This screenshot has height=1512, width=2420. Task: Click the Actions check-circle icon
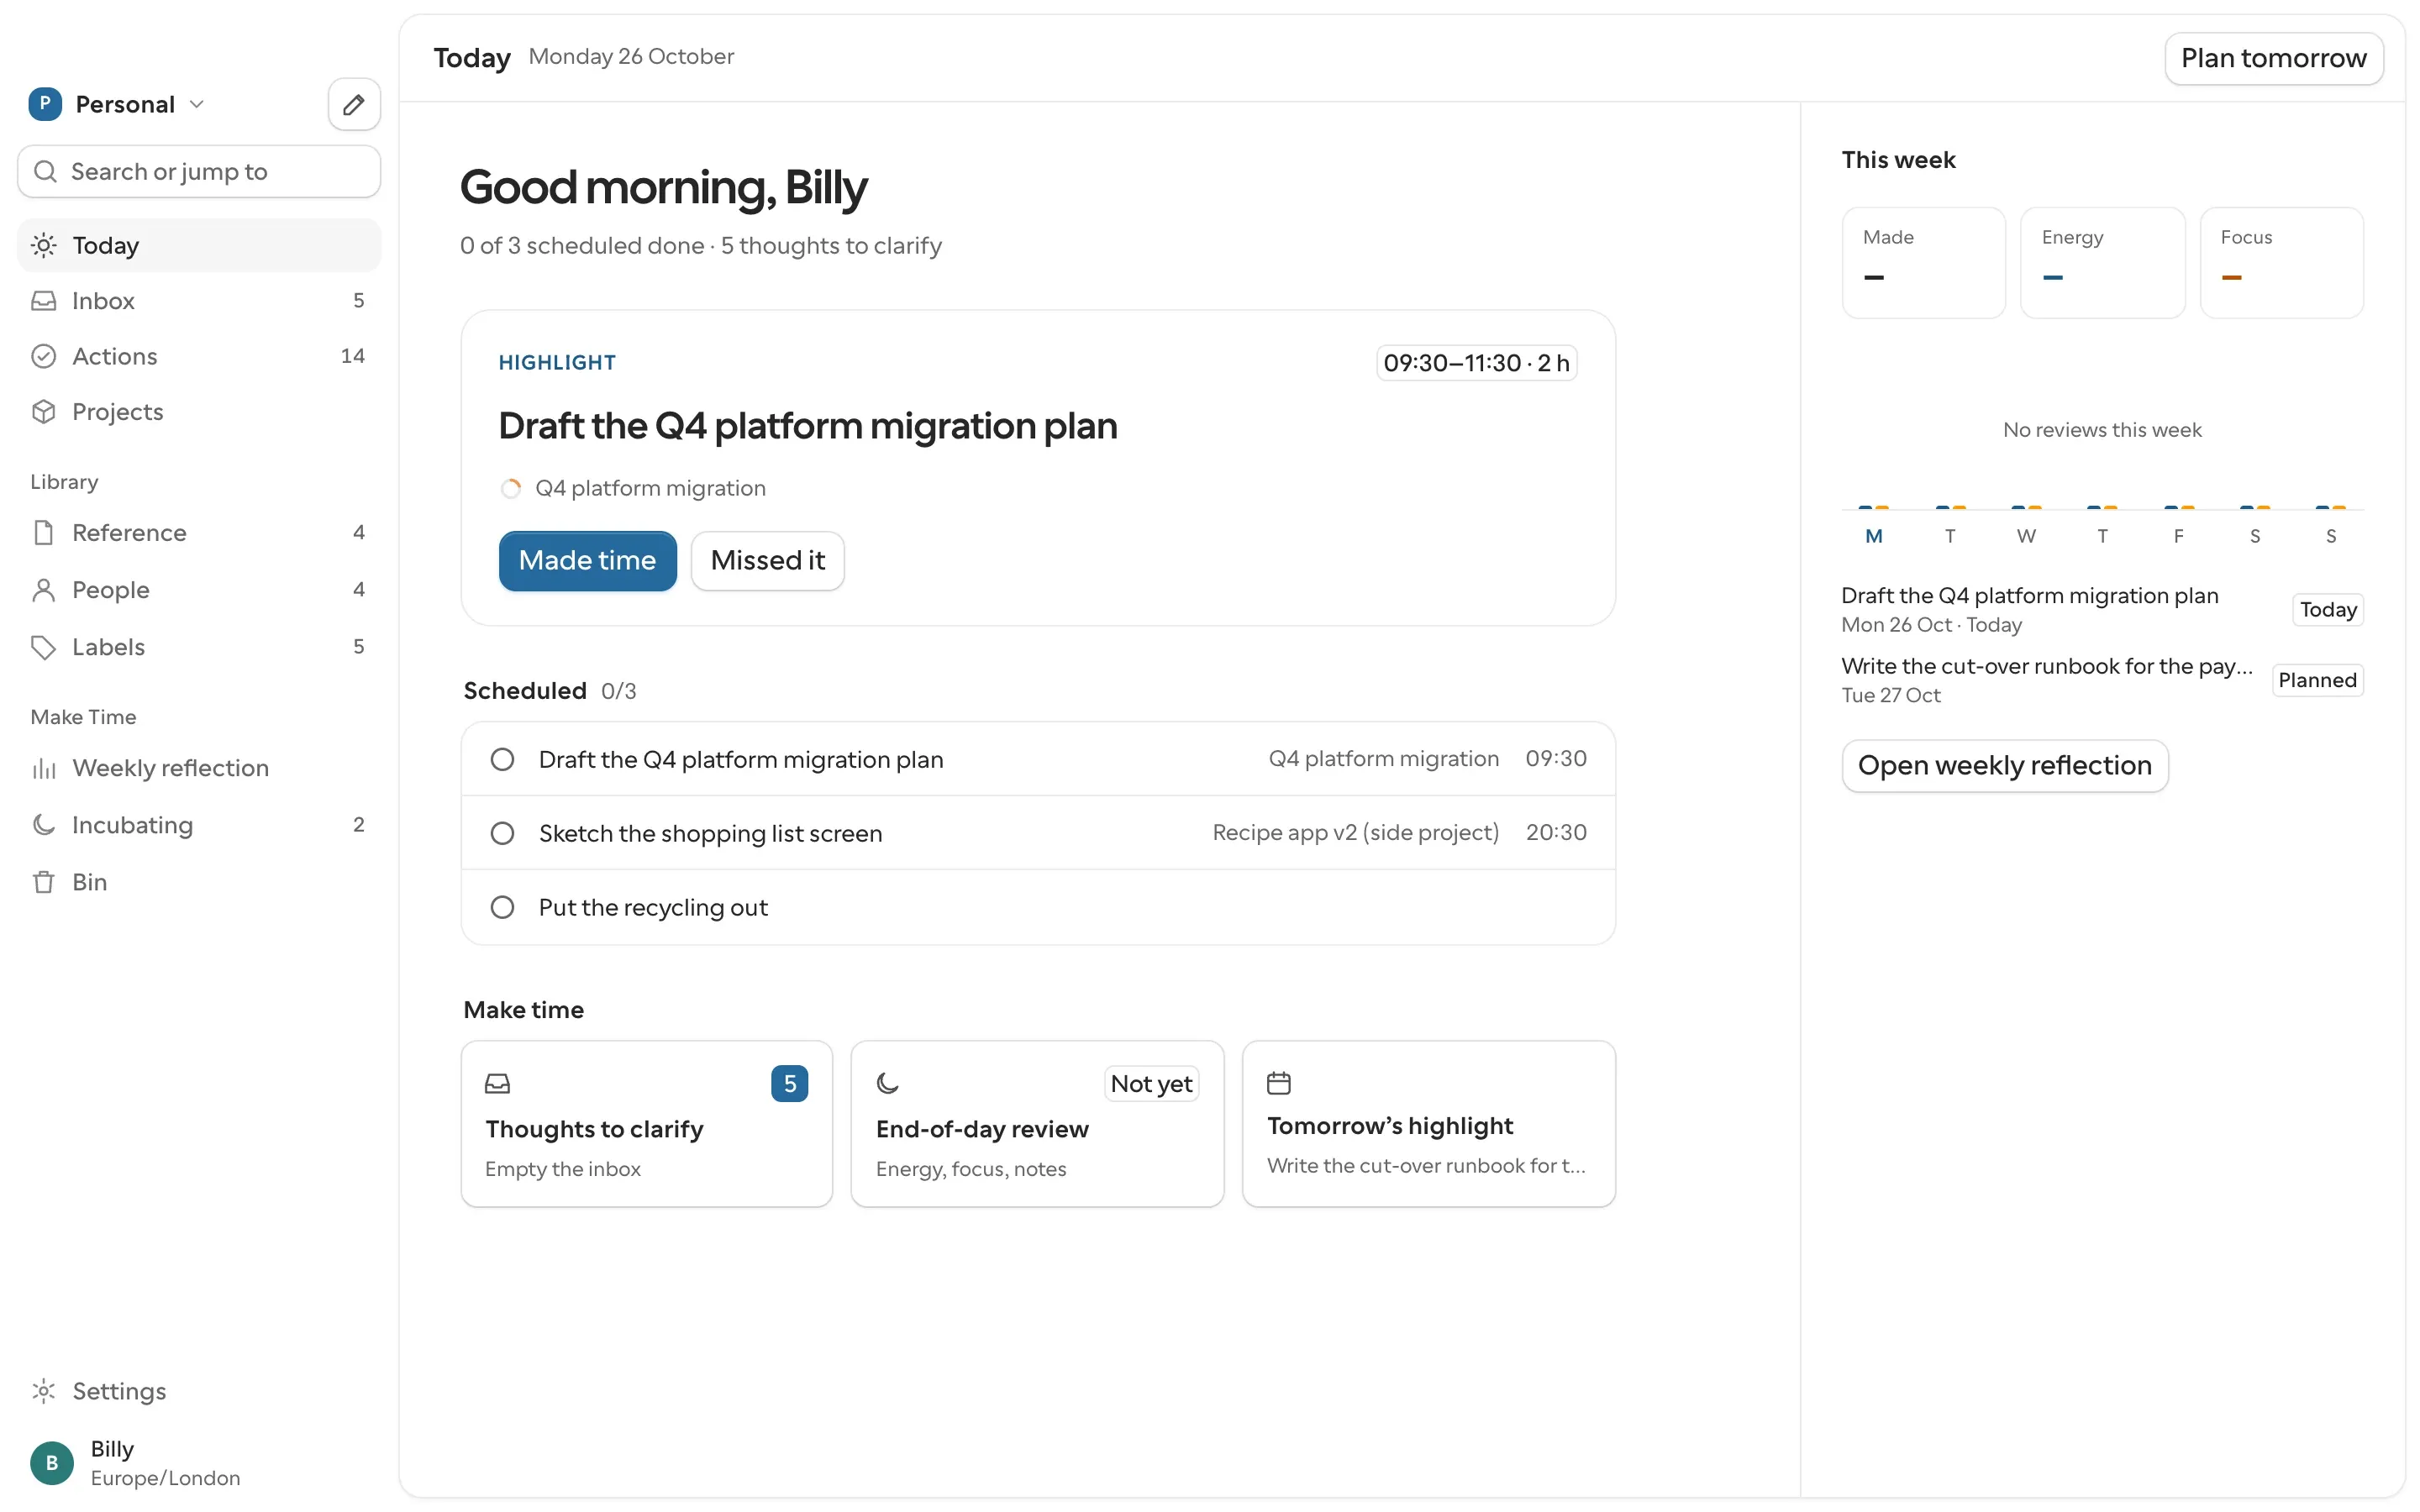coord(44,356)
